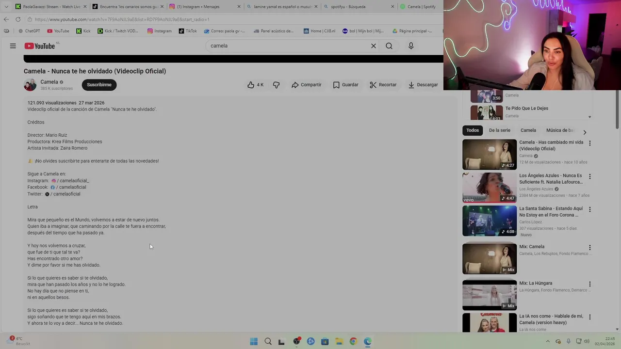This screenshot has width=621, height=349.
Task: Open the bol | Mijn bol bookmark
Action: coord(363,31)
